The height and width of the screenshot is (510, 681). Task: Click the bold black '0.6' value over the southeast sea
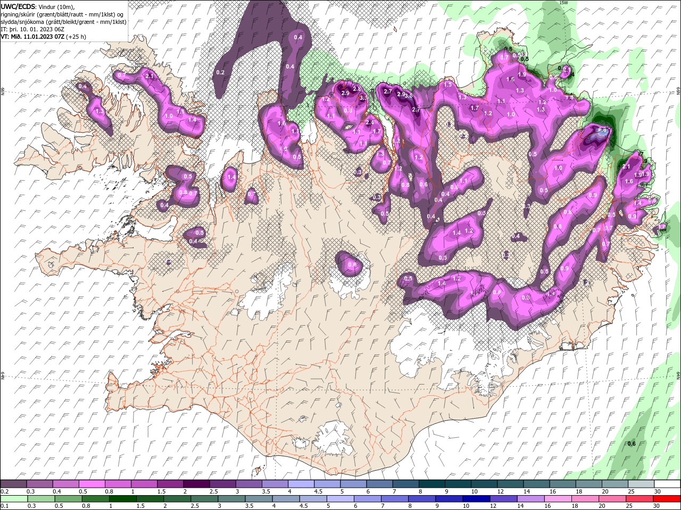point(632,444)
